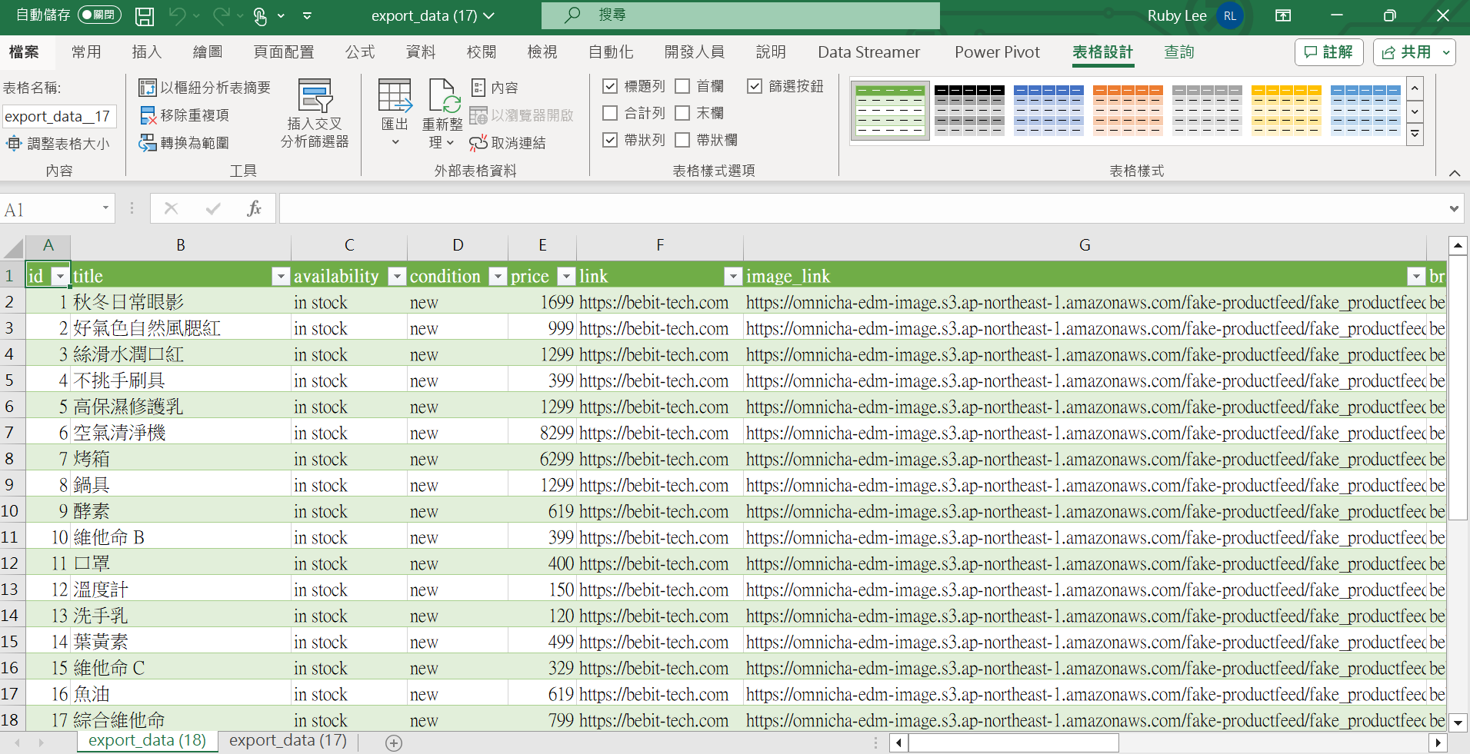
Task: Click the formula bar confirm checkmark
Action: [x=213, y=208]
